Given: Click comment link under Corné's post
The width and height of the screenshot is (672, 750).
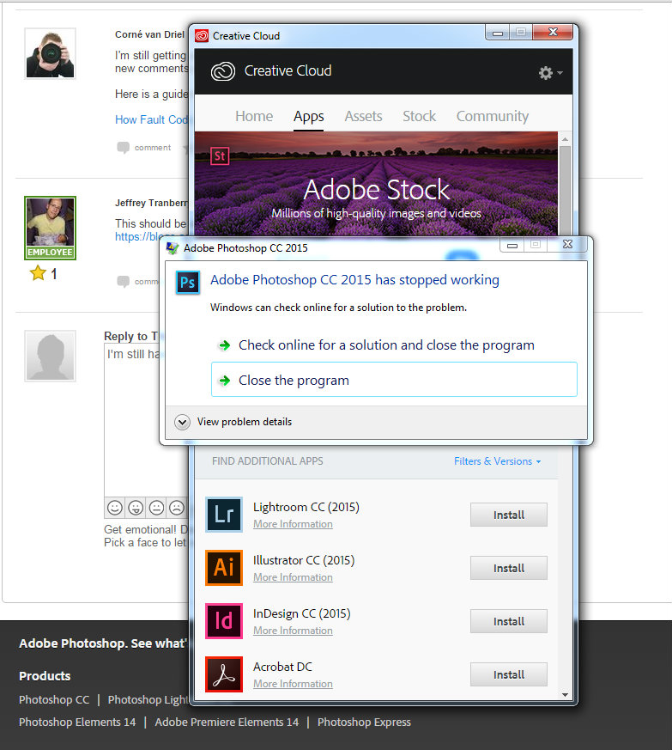Looking at the screenshot, I should click(x=153, y=148).
